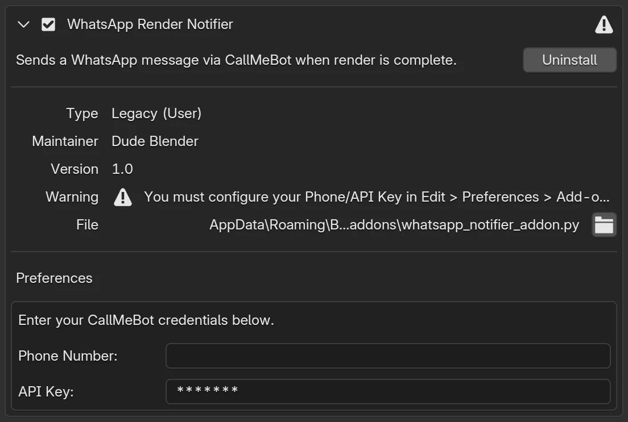Click the warning triangle in the add-on header

pyautogui.click(x=604, y=24)
